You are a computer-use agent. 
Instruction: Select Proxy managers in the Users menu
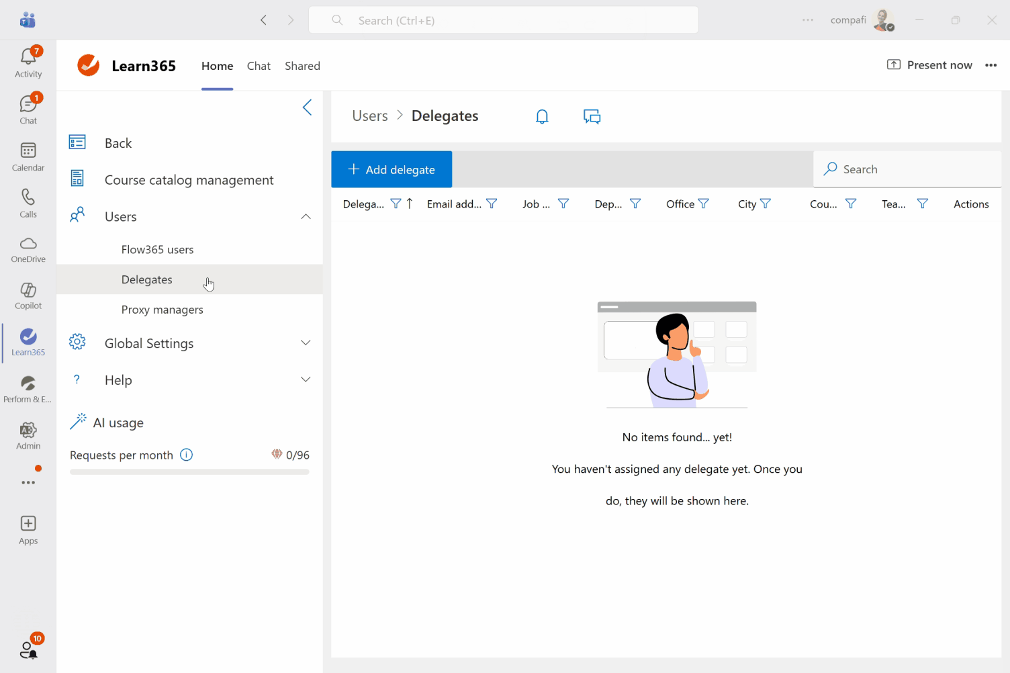162,310
